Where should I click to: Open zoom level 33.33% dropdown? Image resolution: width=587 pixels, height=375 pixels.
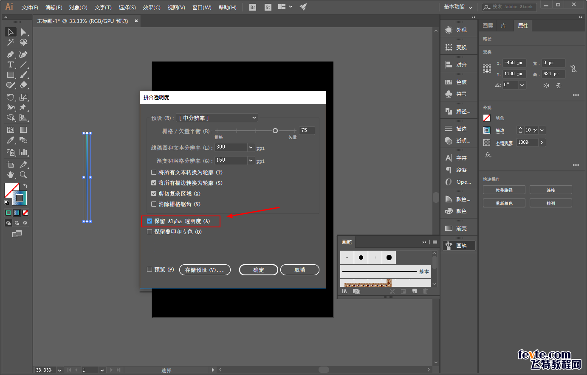(59, 370)
